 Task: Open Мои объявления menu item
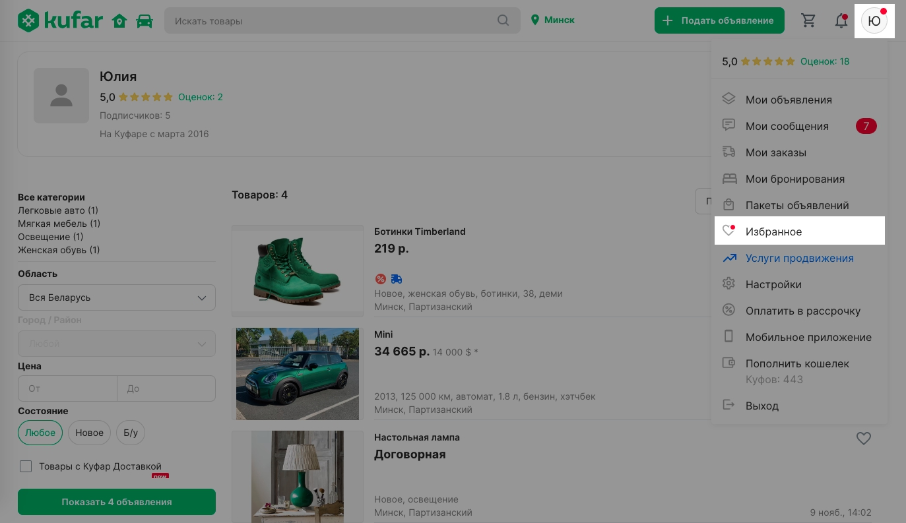(x=799, y=100)
